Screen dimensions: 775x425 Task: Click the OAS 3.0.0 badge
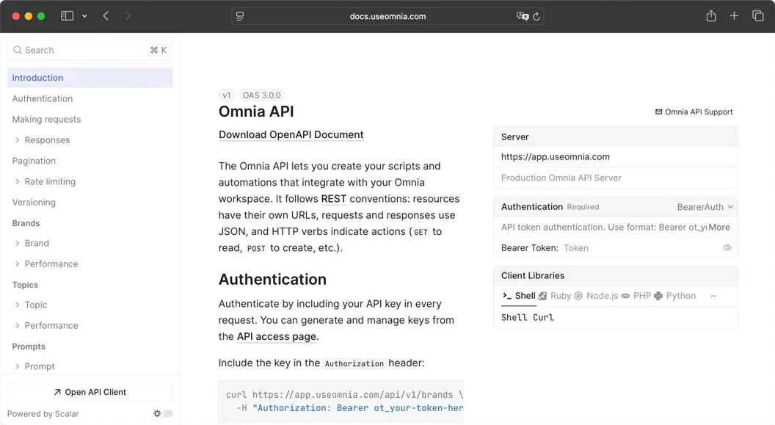(x=261, y=95)
